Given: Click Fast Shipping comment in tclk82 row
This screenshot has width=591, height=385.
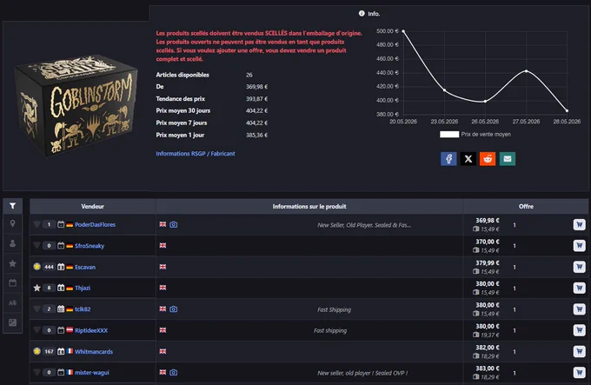Looking at the screenshot, I should [334, 309].
